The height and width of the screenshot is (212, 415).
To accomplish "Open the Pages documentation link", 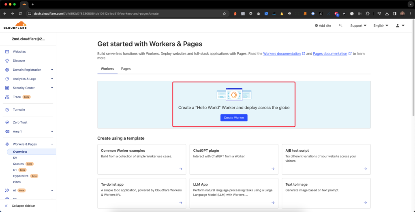I will coord(330,53).
